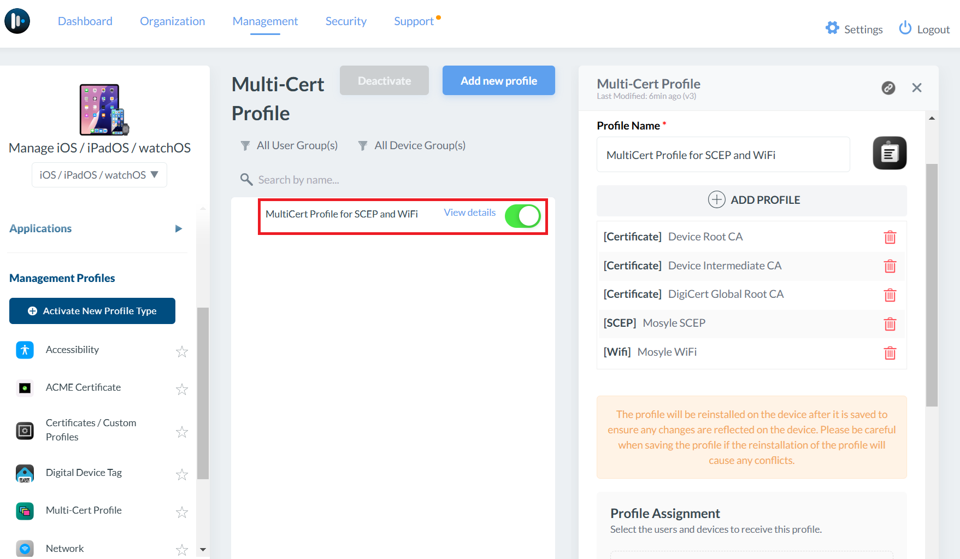Click MultiCert Profile for SCEP and WiFi list name
This screenshot has height=559, width=960.
point(341,214)
